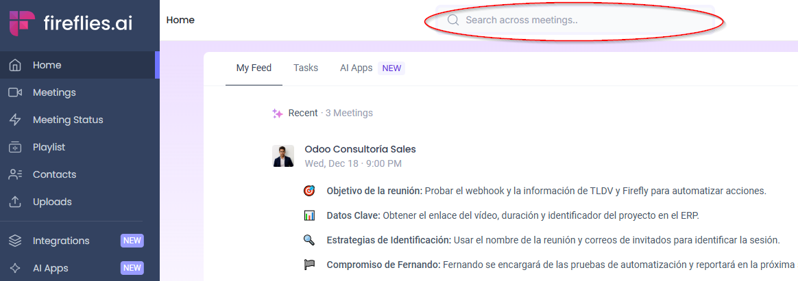Image resolution: width=798 pixels, height=281 pixels.
Task: Switch to the My Feed tab
Action: click(x=254, y=68)
